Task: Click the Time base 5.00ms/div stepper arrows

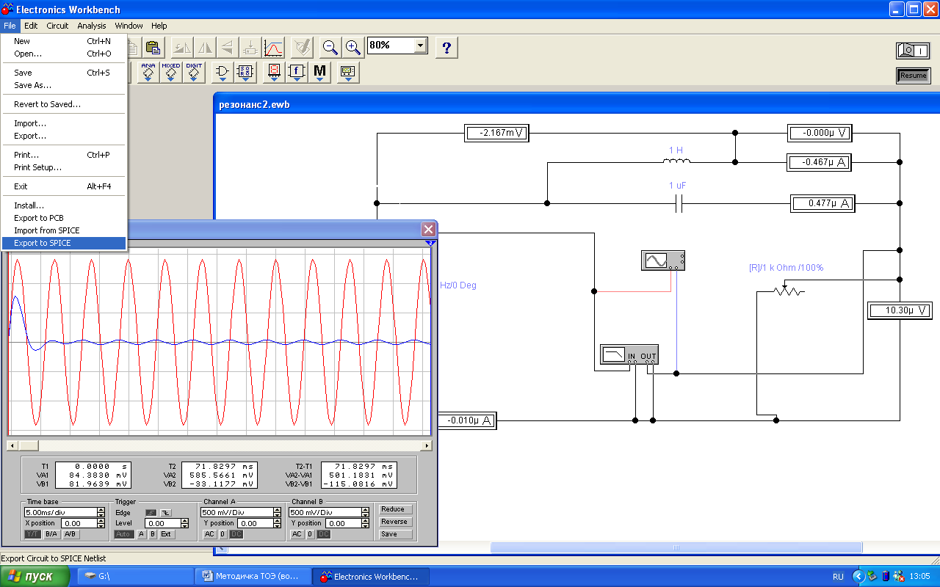Action: [101, 512]
